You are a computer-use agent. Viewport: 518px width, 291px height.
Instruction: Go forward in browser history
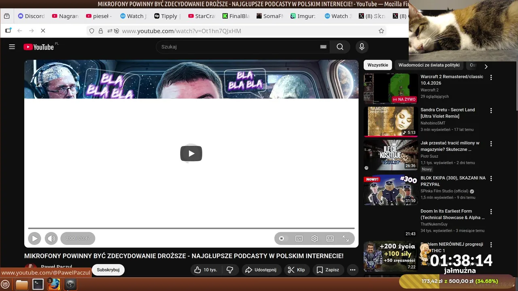31,31
